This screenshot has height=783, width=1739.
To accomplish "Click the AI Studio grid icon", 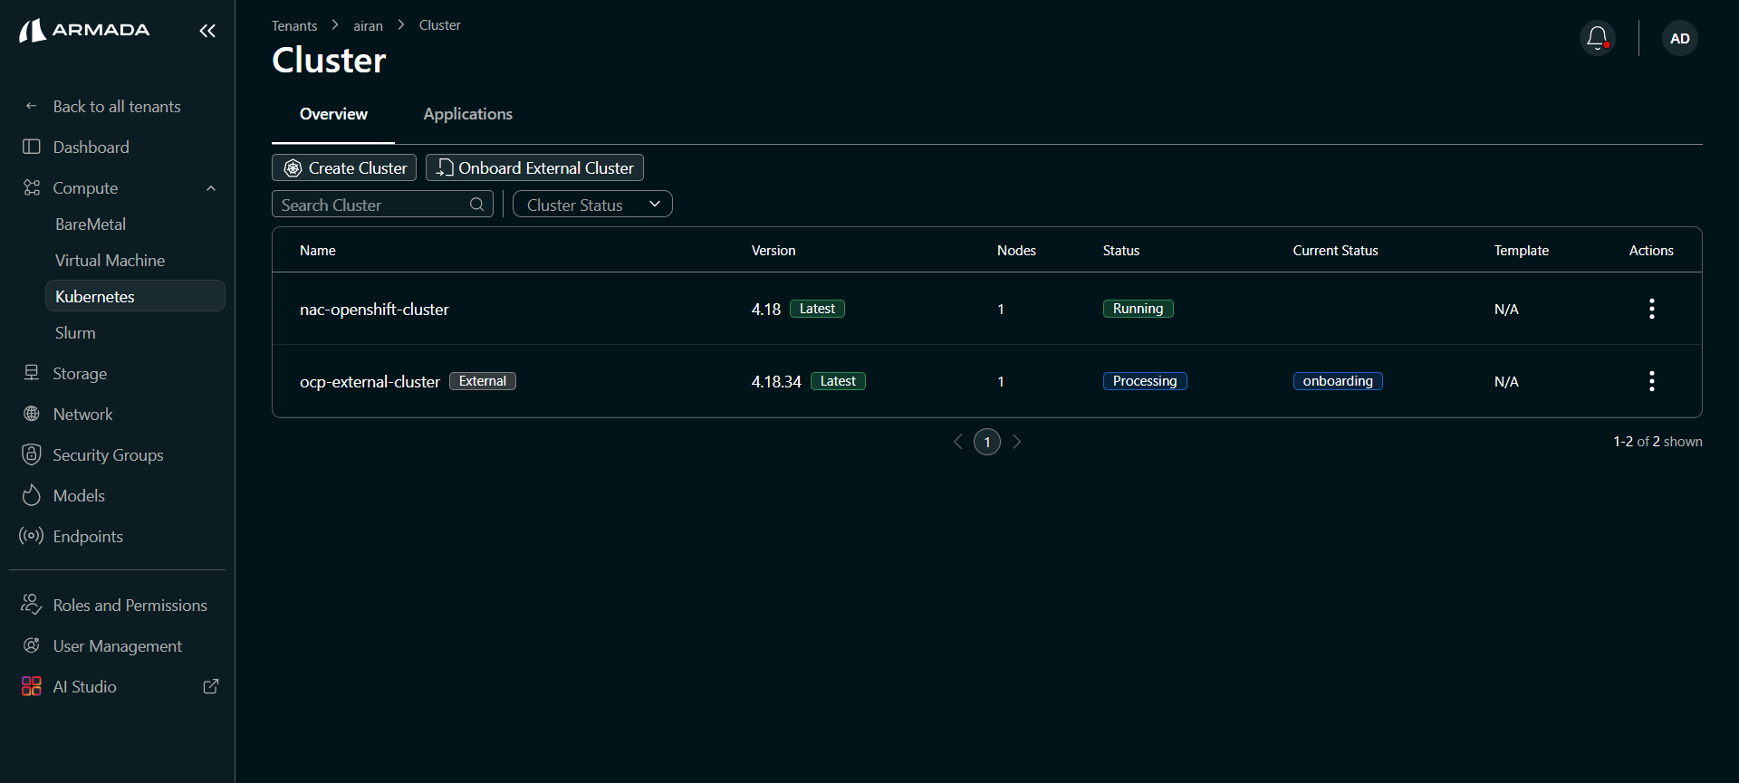I will [x=32, y=686].
